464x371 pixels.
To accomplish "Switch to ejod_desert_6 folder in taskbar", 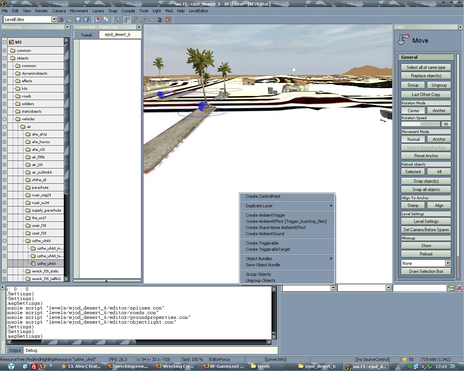I will point(318,366).
